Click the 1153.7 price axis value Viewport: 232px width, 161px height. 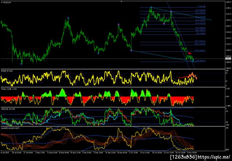point(229,26)
